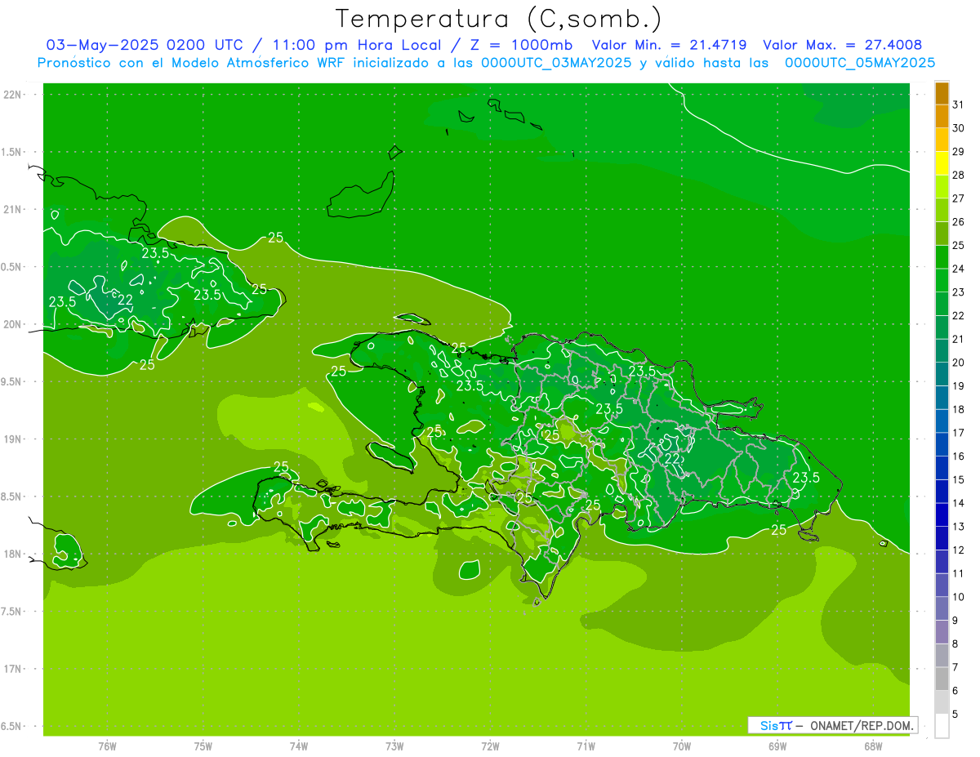This screenshot has height=757, width=980.
Task: Click the "31" label on the color scale
Action: 959,105
